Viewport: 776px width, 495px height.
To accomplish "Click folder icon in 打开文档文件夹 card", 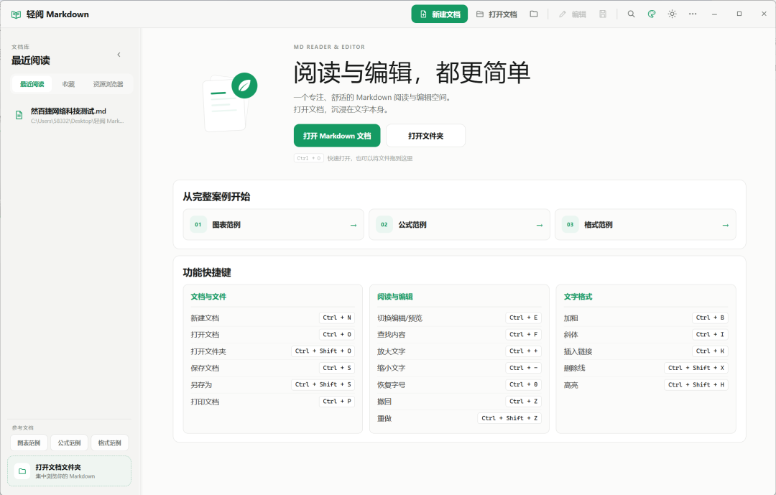I will [22, 471].
